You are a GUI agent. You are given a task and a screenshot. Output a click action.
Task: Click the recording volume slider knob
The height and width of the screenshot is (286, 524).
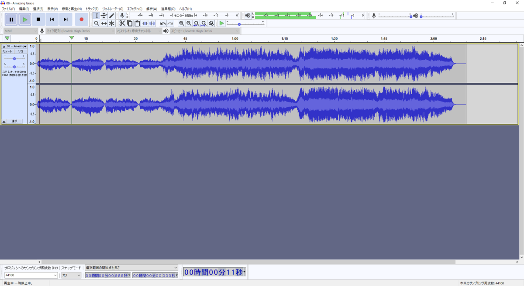click(411, 17)
